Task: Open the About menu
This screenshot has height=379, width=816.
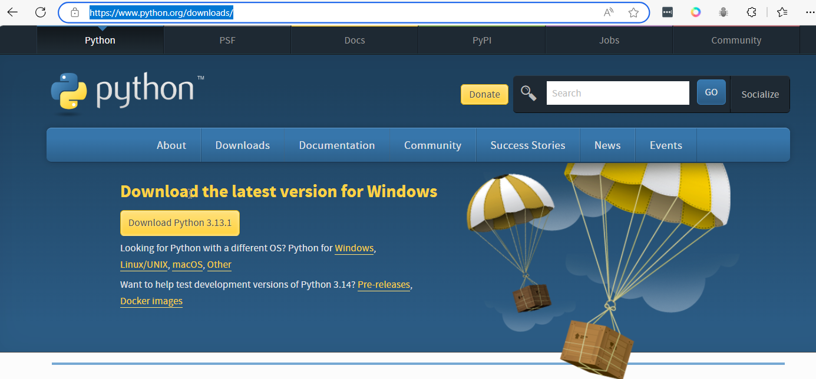Action: (x=171, y=145)
